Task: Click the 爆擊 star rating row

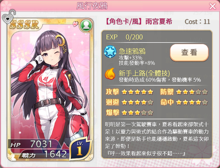Action: [130, 113]
